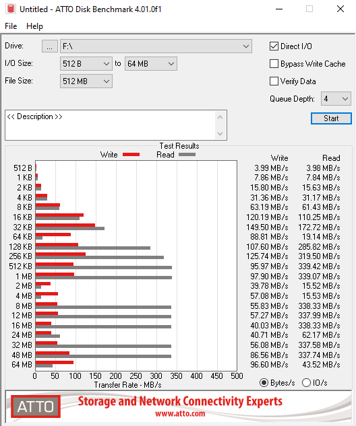Screen dimensions: 356x426
Task: Click the read value 43.52 MB/s
Action: [321, 364]
